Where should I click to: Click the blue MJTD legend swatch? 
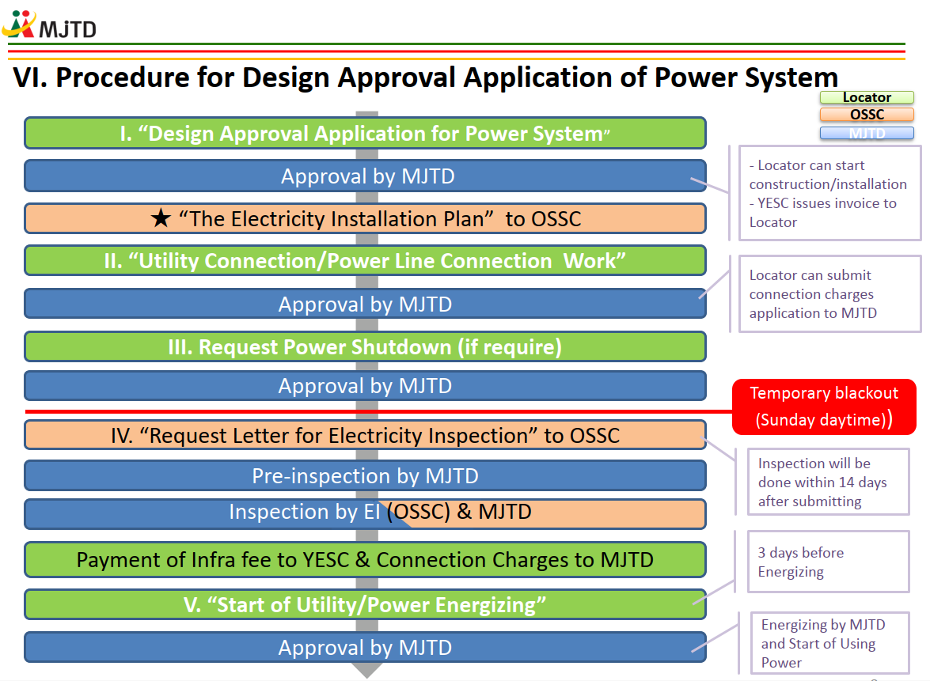[x=867, y=134]
